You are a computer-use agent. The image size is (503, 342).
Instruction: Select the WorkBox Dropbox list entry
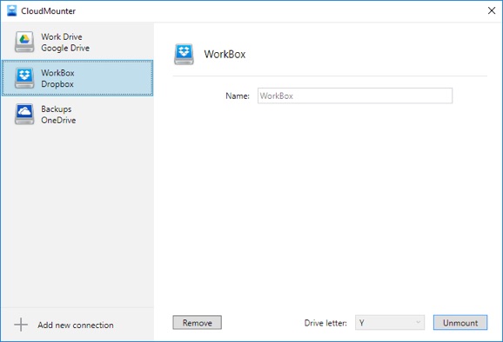pyautogui.click(x=77, y=78)
